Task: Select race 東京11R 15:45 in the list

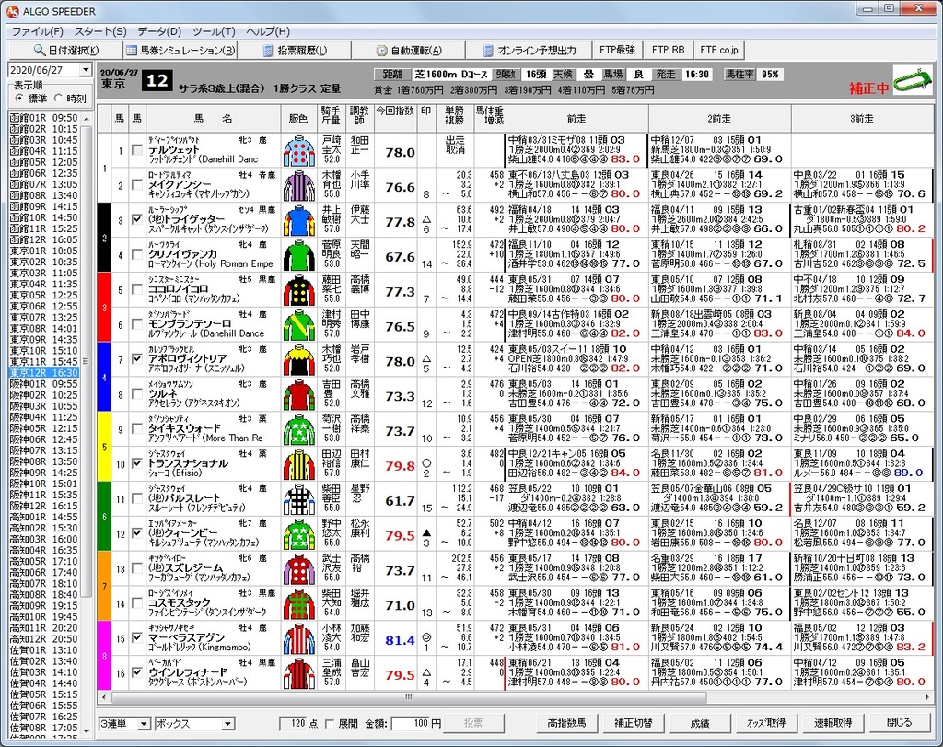Action: [44, 361]
